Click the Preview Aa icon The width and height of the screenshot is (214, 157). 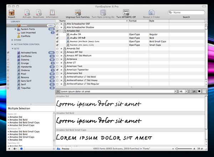click(58, 149)
